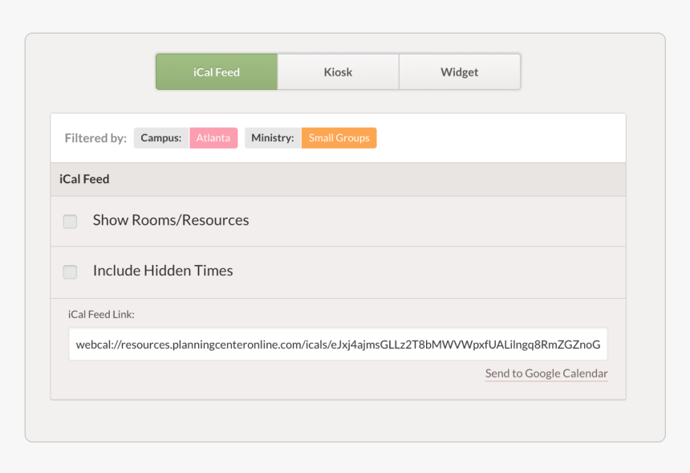Click the Include Hidden Times label text
This screenshot has width=690, height=473.
[163, 271]
